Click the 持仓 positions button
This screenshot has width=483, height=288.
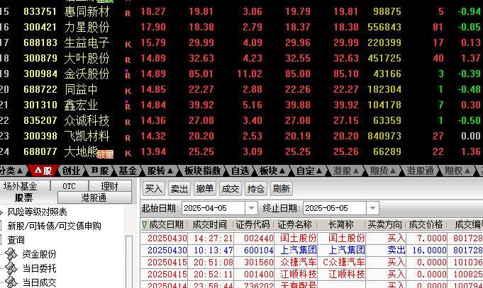click(255, 188)
